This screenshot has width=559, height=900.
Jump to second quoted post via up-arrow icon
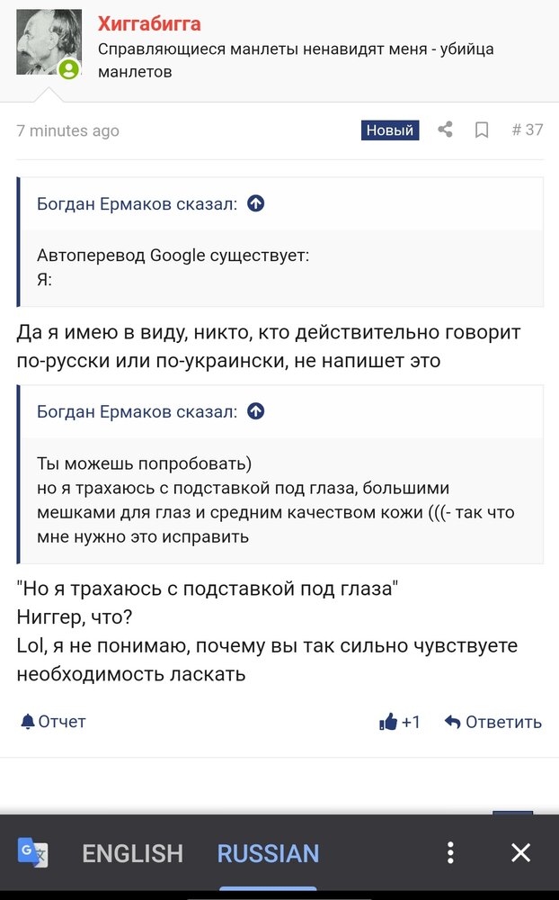[x=256, y=411]
